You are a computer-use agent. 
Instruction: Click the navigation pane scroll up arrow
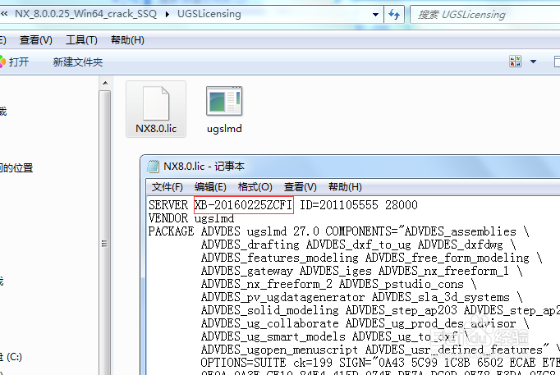(105, 83)
